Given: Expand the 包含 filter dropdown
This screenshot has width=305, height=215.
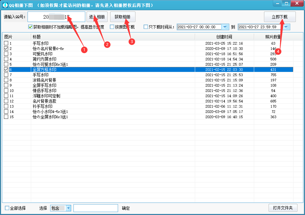Looking at the screenshot, I should click(68, 208).
